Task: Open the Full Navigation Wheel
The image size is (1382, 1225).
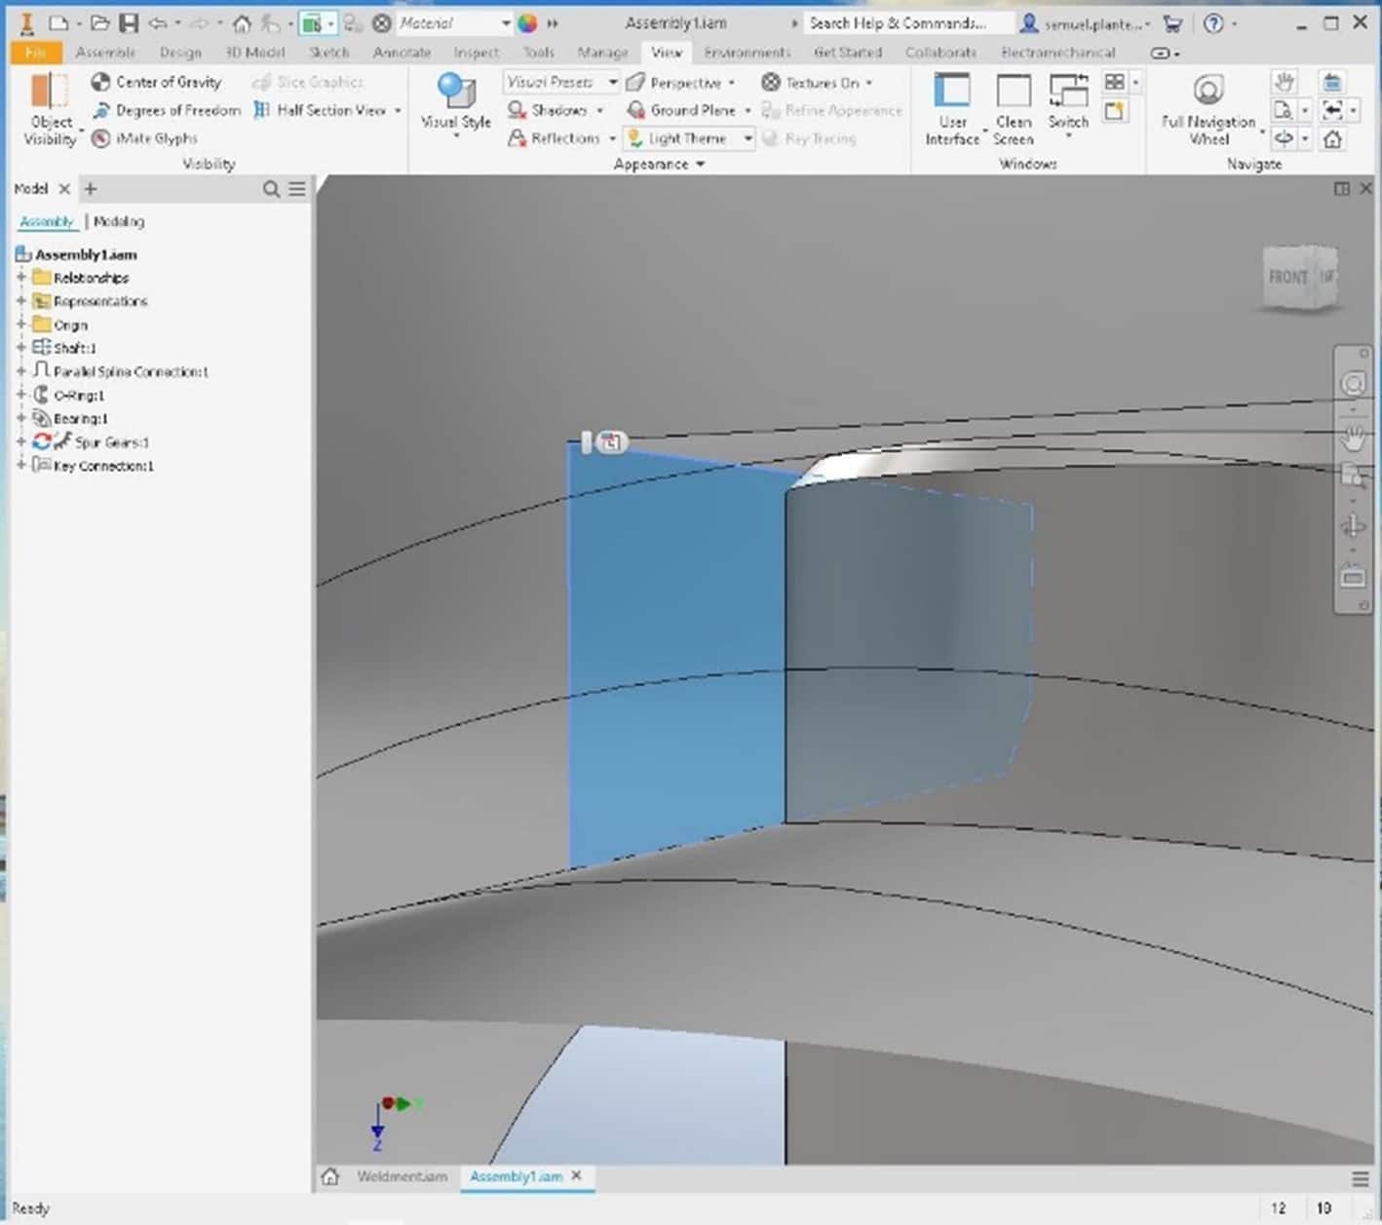Action: pyautogui.click(x=1208, y=107)
